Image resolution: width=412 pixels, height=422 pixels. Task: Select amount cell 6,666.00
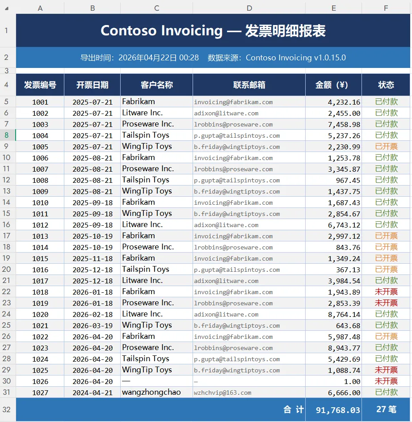point(334,392)
